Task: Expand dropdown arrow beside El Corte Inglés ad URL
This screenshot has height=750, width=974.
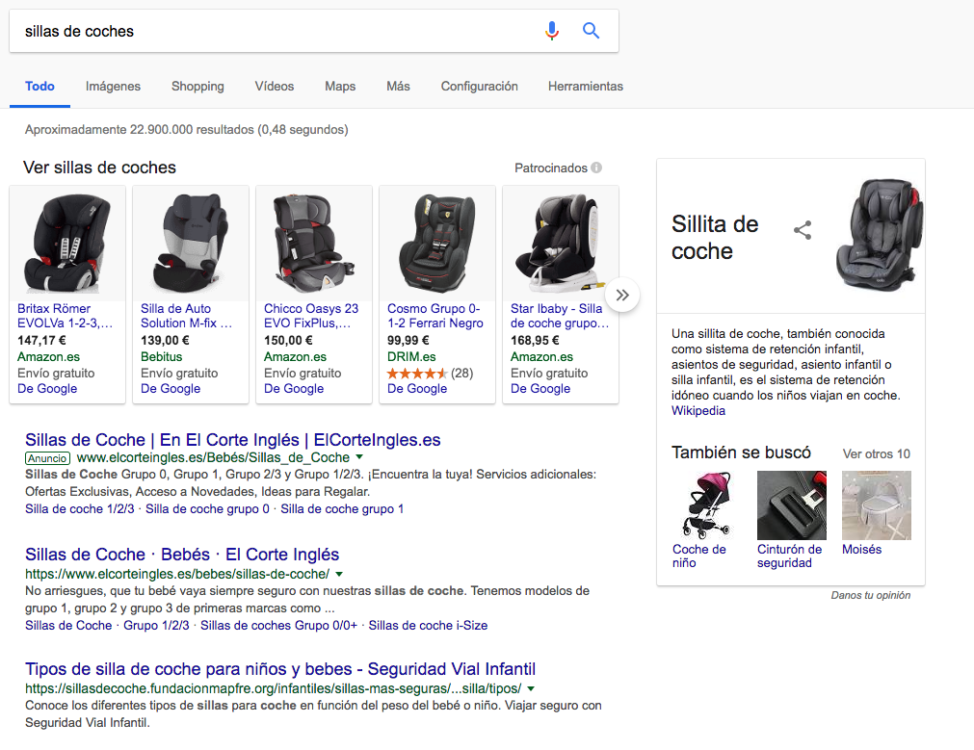Action: pyautogui.click(x=359, y=457)
